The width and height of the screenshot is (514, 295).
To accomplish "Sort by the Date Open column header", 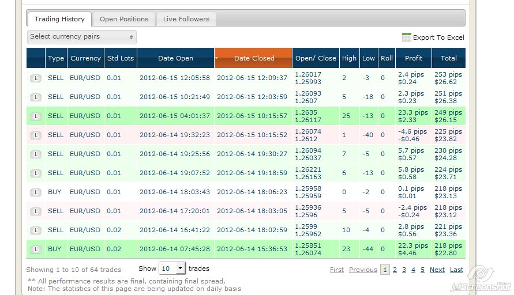I will point(176,58).
